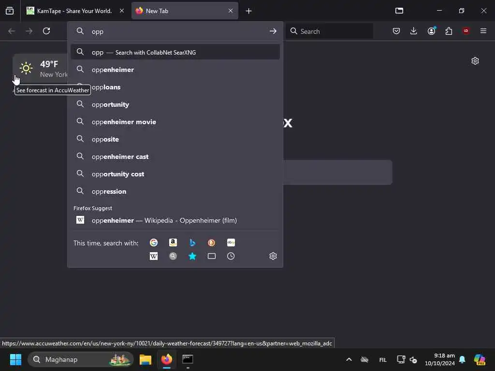This screenshot has height=371, width=495.
Task: Open New Tab personalize gear icon
Action: tap(475, 61)
